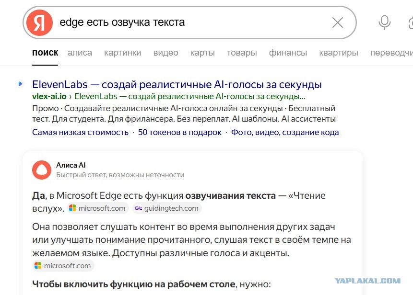Open the ElevenLabs ad headline link

pos(177,84)
